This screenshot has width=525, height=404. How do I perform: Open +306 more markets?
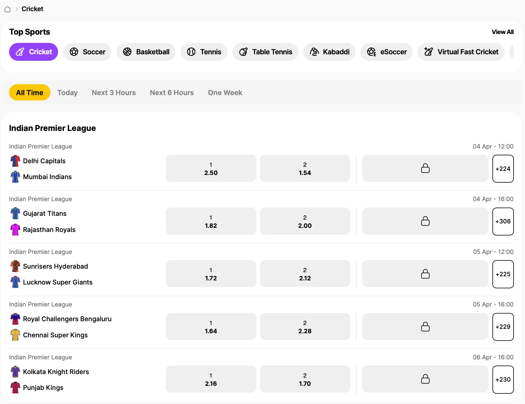click(503, 222)
